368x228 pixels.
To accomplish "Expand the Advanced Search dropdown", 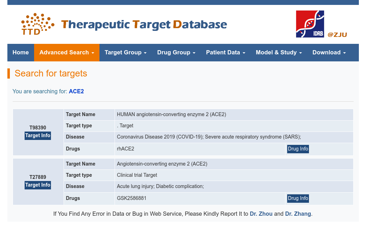I will 67,53.
